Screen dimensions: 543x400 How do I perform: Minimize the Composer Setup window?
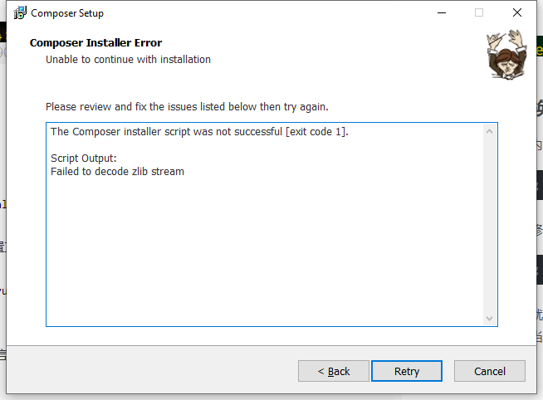439,13
